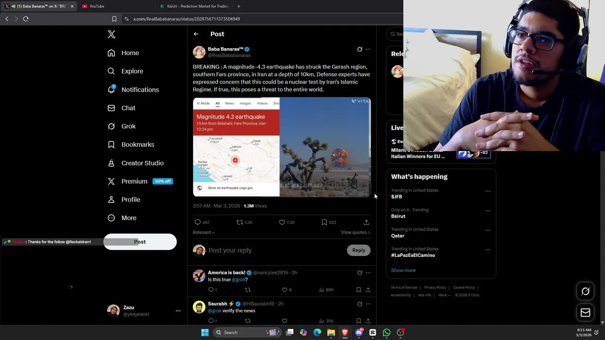Click the repost icon with 1.3K
The height and width of the screenshot is (340, 605).
240,222
